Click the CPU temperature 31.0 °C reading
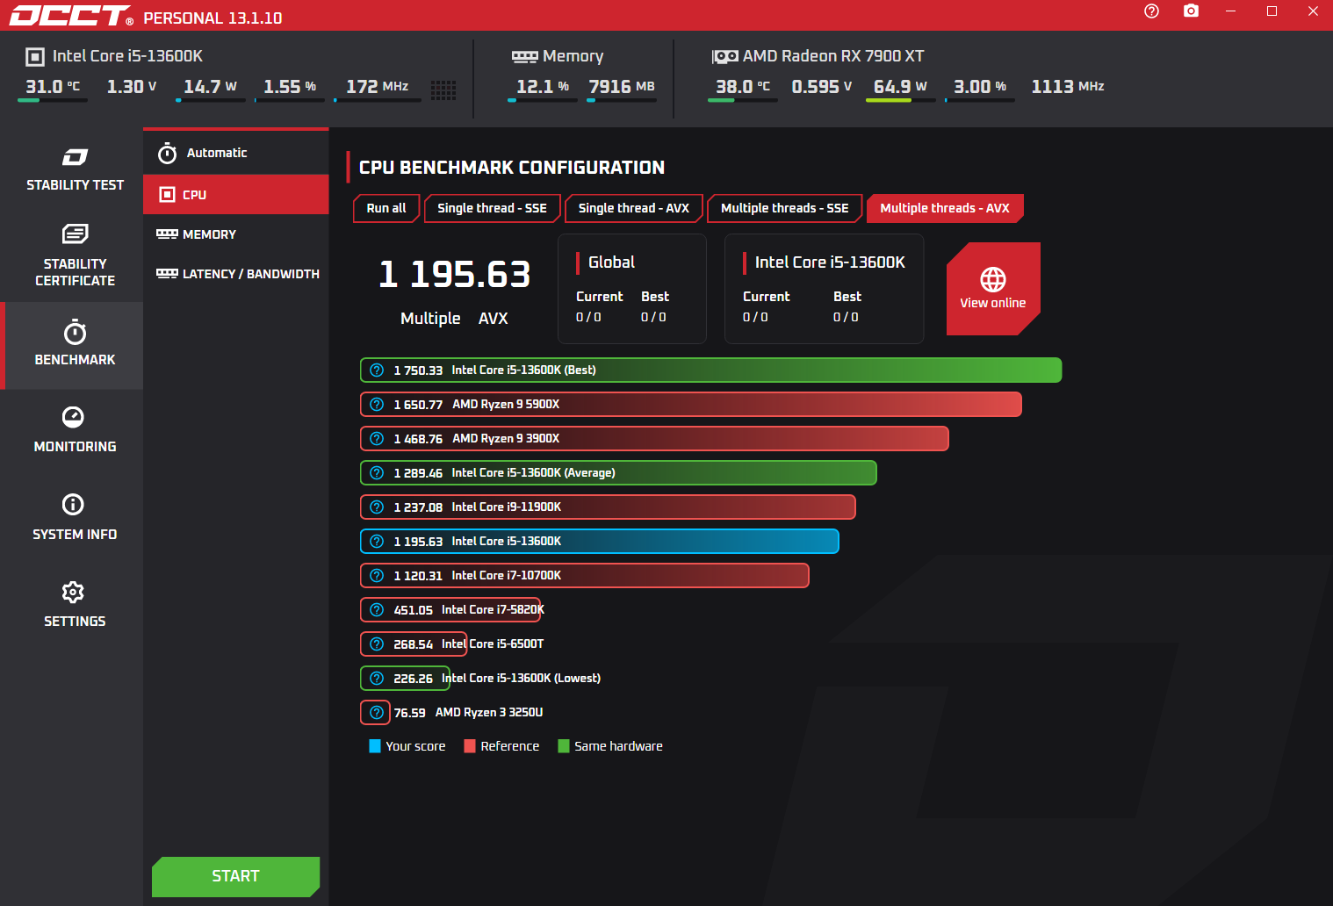 coord(53,87)
